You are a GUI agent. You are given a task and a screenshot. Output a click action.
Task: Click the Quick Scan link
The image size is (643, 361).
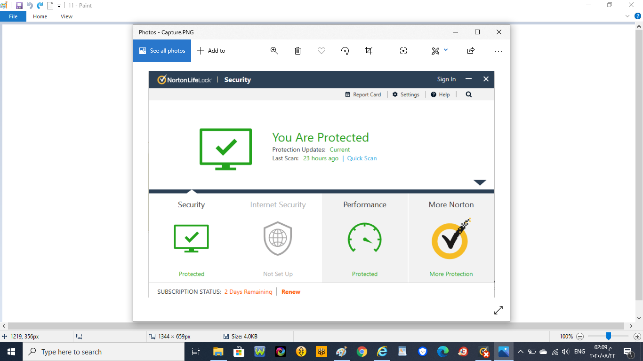(x=362, y=158)
